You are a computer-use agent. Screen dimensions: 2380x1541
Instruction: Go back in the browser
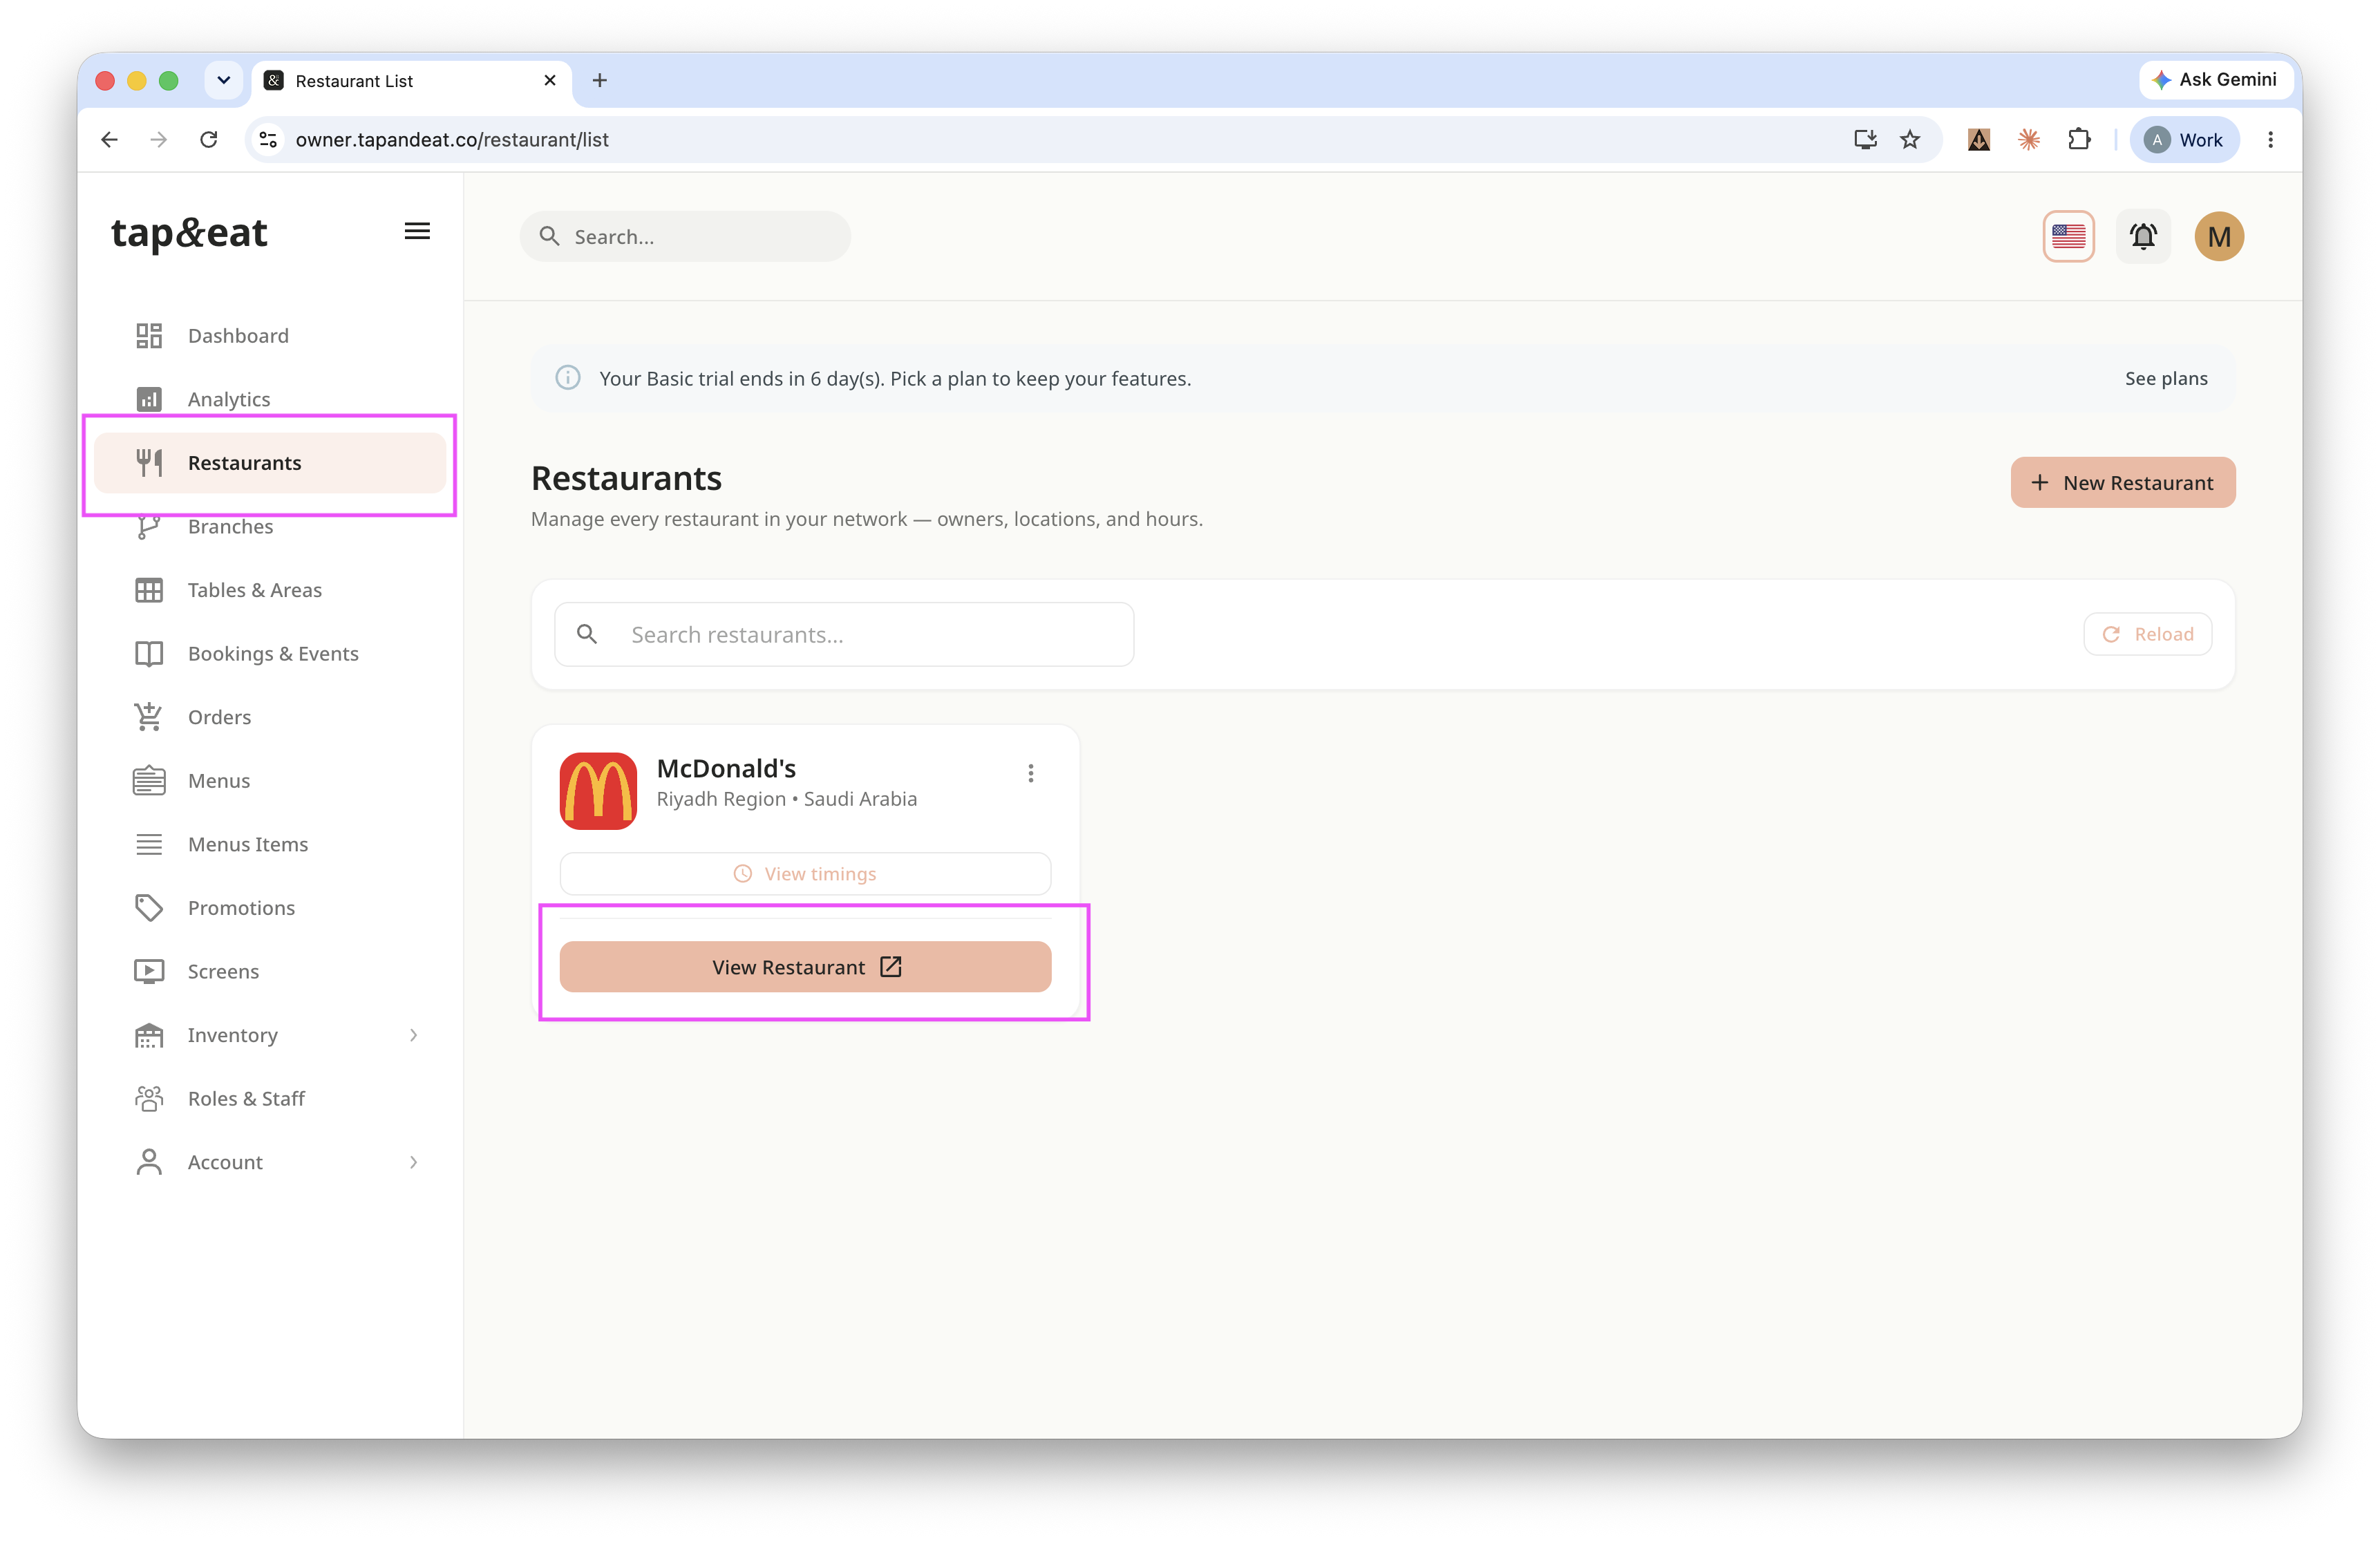[110, 140]
